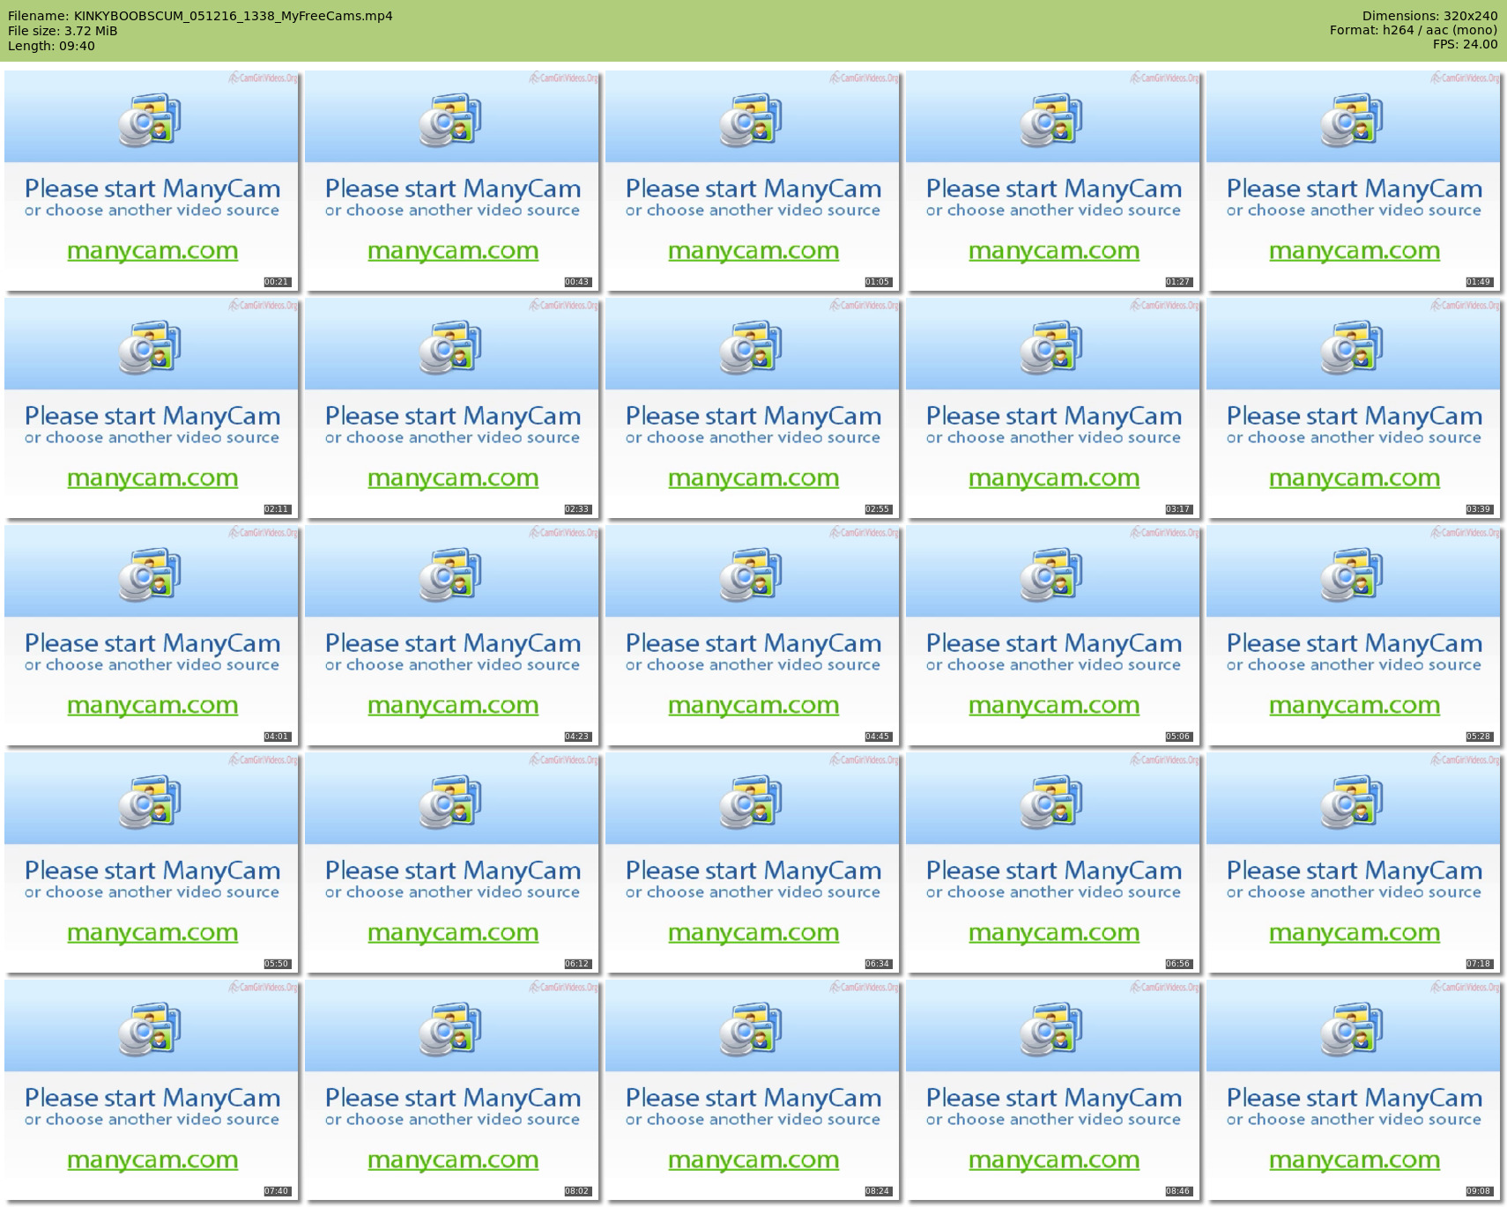Click the 'Dimensions: 320x240' text

tap(1429, 16)
